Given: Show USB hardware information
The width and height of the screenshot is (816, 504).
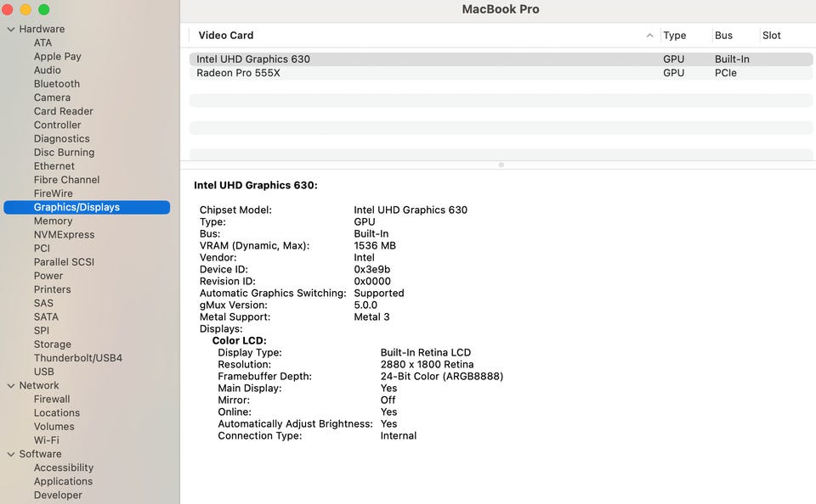Looking at the screenshot, I should point(43,372).
